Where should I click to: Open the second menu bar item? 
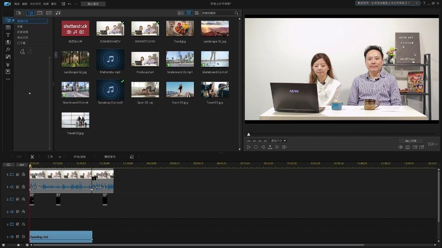pyautogui.click(x=25, y=4)
